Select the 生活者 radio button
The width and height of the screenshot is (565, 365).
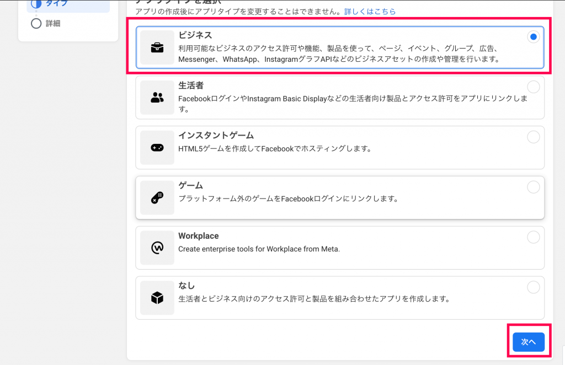pyautogui.click(x=534, y=87)
